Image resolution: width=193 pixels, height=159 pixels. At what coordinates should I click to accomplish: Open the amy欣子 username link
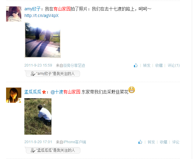point(33,9)
